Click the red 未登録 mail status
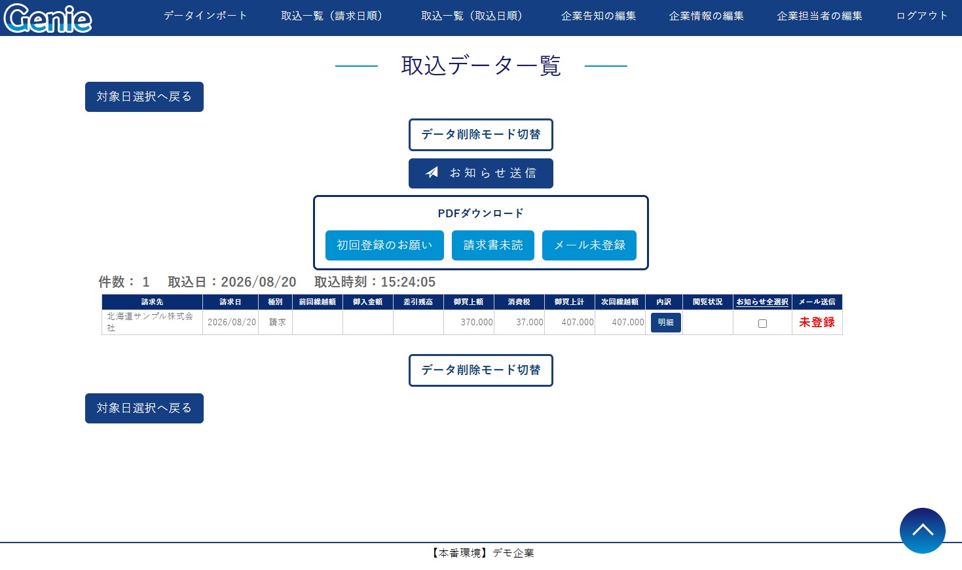 [x=817, y=322]
